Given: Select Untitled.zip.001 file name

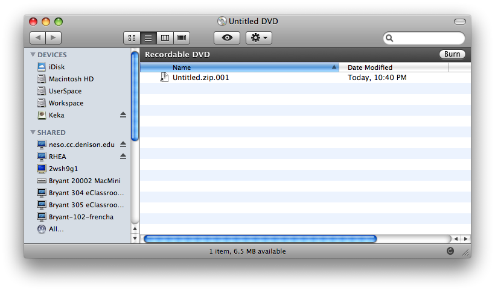Looking at the screenshot, I should [201, 78].
